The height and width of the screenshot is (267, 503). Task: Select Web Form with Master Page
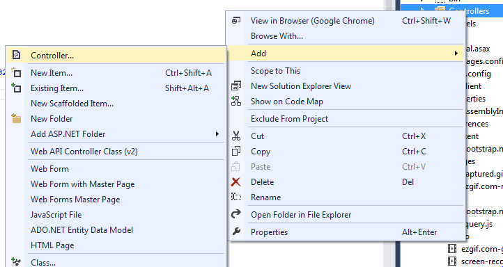coord(116,184)
